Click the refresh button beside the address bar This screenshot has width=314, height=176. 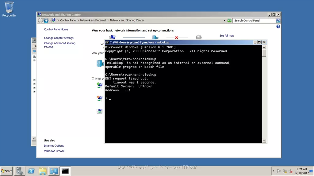(x=229, y=20)
